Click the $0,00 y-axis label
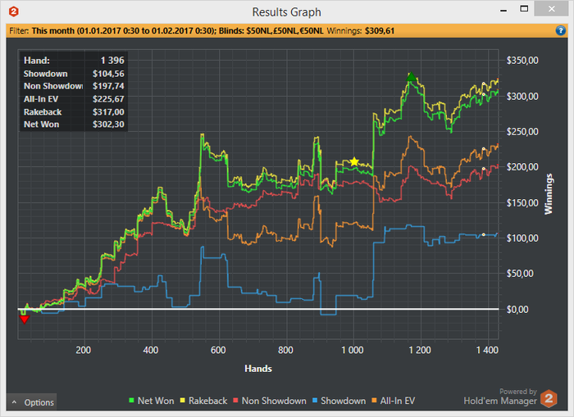Screen dimensions: 574x417 [517, 310]
